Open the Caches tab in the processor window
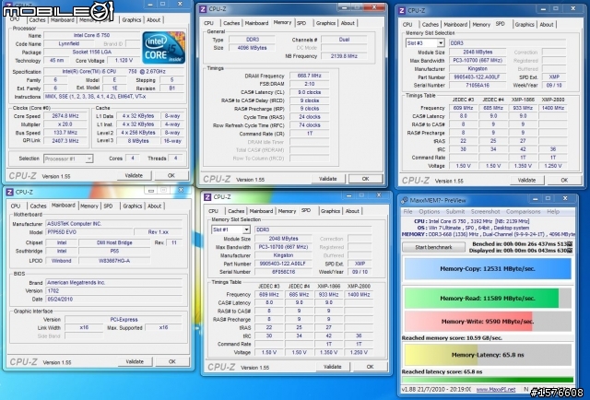 [37, 20]
